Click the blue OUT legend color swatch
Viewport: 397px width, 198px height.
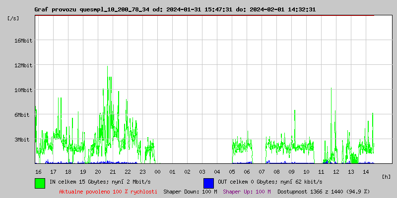point(208,183)
